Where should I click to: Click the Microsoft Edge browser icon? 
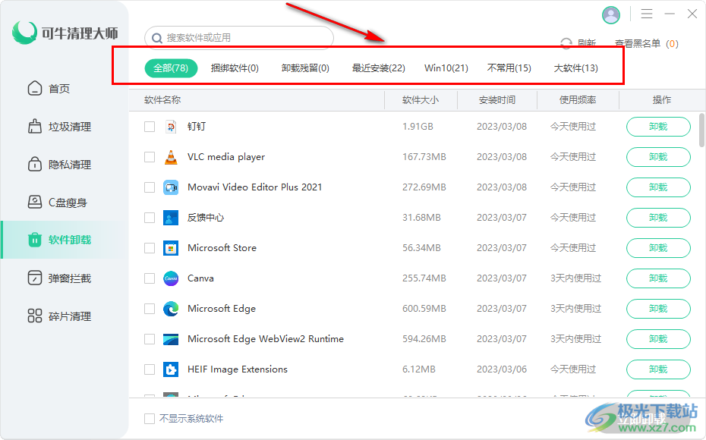(x=171, y=309)
